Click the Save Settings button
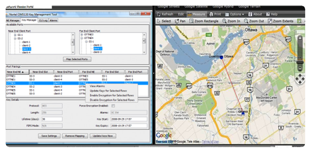This screenshot has width=311, height=153. click(x=49, y=136)
